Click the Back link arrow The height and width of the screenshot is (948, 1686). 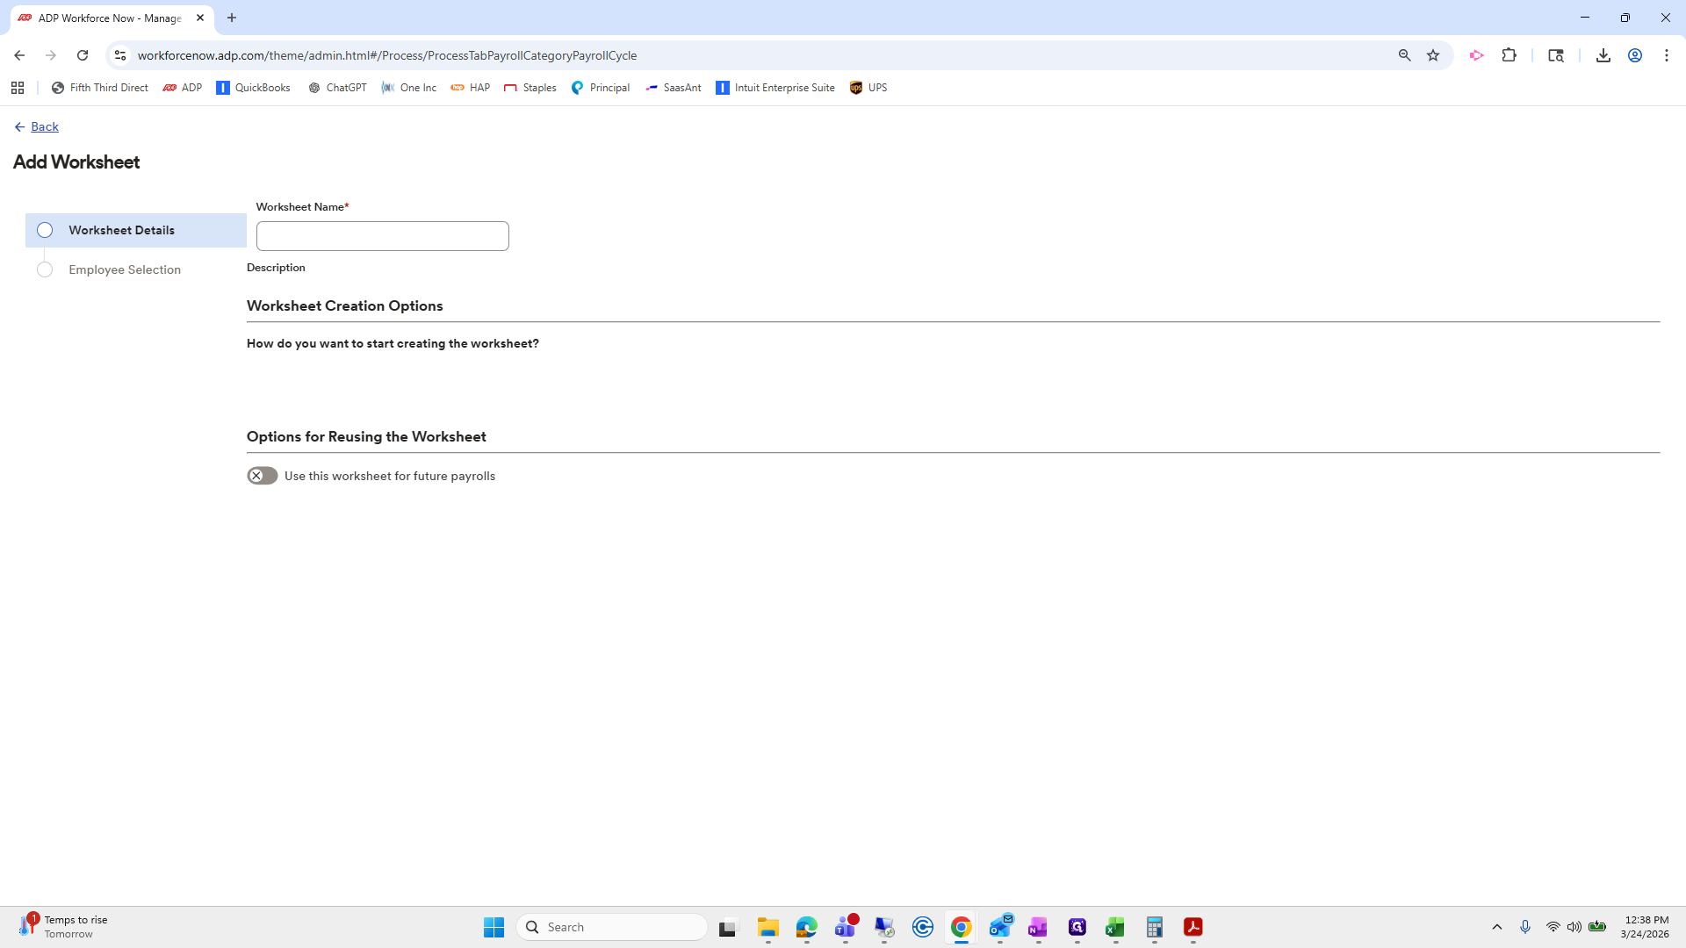[x=19, y=127]
